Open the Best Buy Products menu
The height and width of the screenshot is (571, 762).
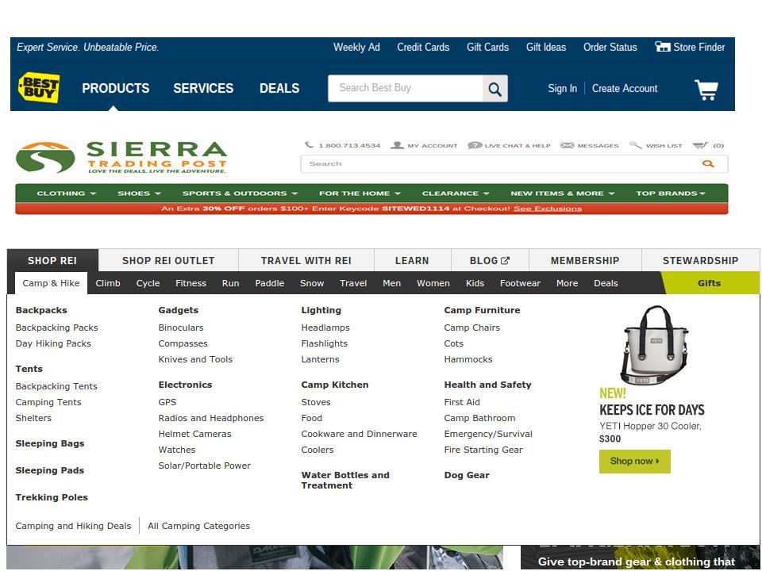pos(116,88)
